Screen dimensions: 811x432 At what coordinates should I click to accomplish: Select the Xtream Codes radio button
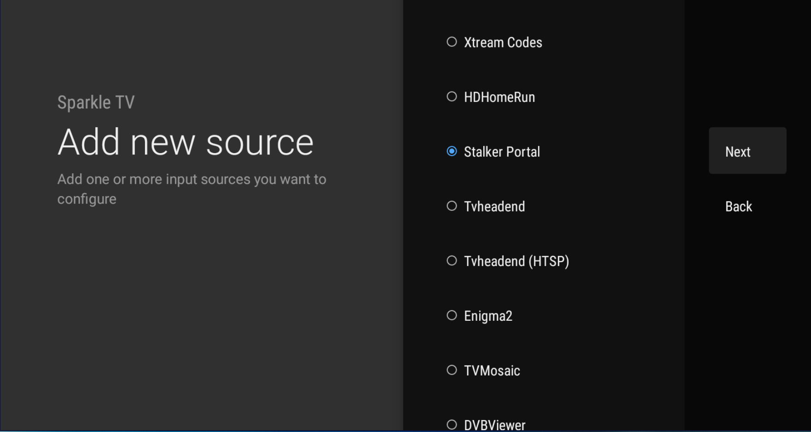pyautogui.click(x=452, y=42)
